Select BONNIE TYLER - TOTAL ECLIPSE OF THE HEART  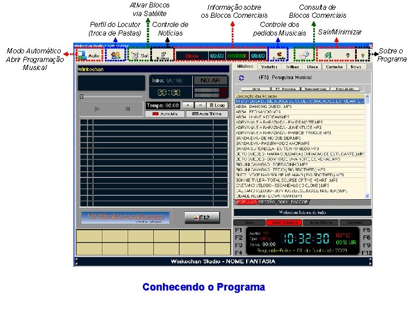click(x=300, y=180)
